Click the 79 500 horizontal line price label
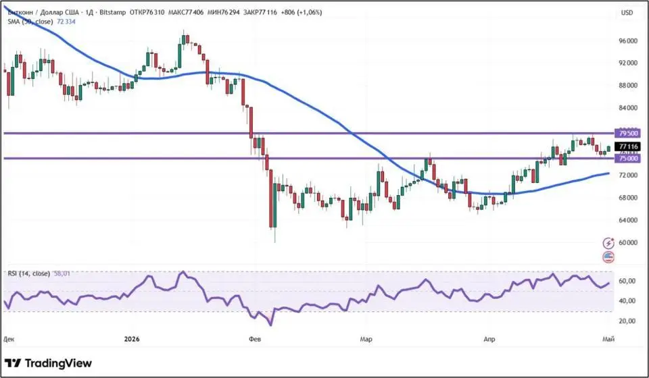 [628, 134]
